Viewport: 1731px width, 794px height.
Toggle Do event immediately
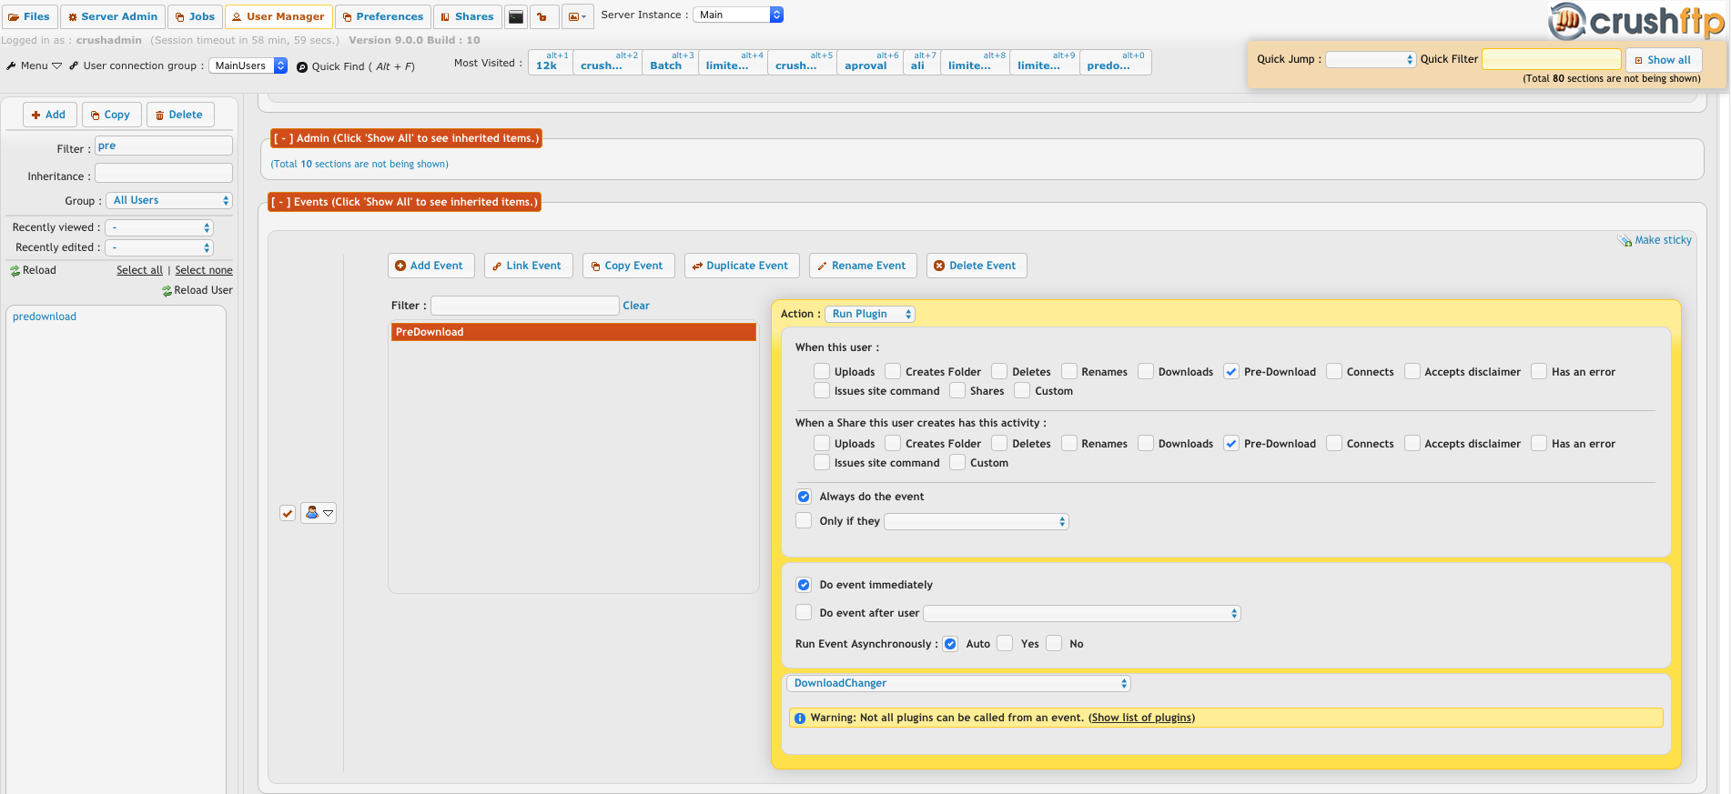point(804,585)
